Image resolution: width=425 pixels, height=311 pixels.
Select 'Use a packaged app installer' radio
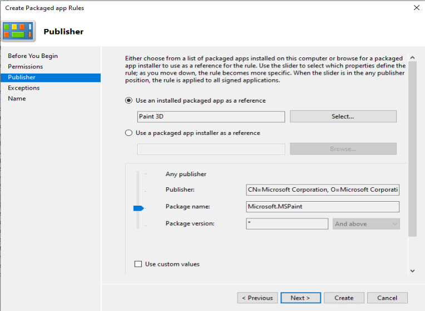(129, 133)
